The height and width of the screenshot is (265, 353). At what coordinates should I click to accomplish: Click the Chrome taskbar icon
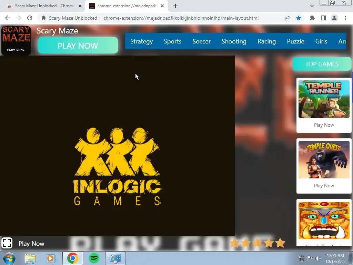[72, 258]
